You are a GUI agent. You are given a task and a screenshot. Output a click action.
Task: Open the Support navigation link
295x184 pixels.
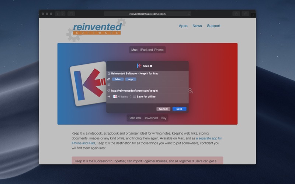click(x=214, y=26)
